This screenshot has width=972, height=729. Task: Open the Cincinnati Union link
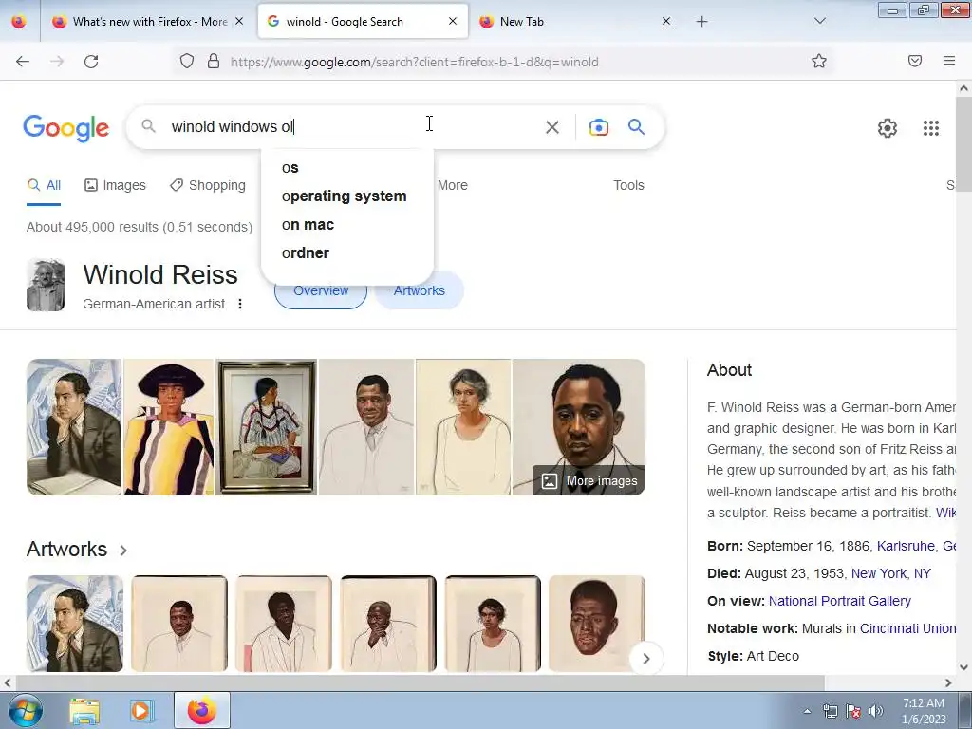pyautogui.click(x=907, y=628)
